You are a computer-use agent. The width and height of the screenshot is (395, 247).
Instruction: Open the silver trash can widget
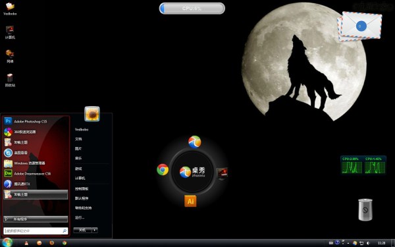(365, 209)
